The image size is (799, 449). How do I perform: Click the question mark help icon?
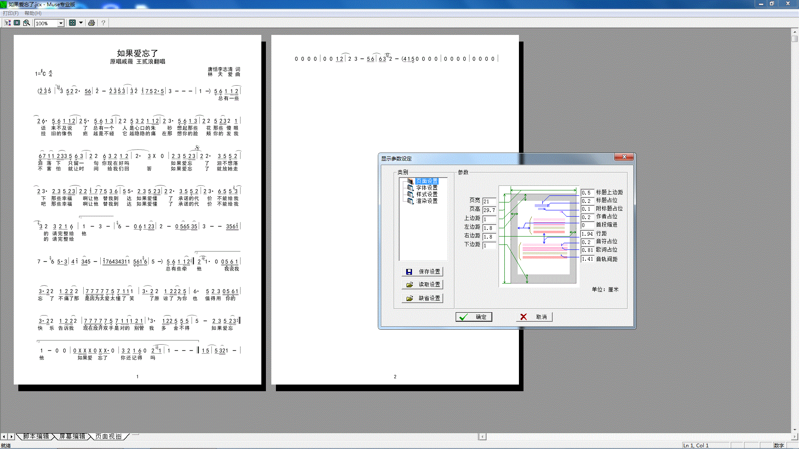click(103, 23)
